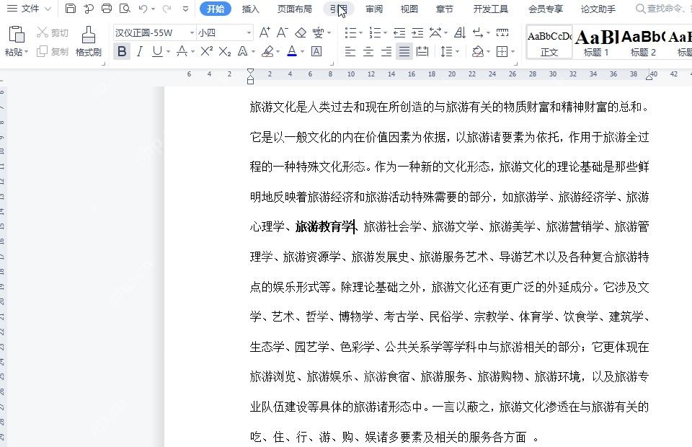This screenshot has width=692, height=447.
Task: Open the underline style dropdown arrow
Action: [168, 52]
